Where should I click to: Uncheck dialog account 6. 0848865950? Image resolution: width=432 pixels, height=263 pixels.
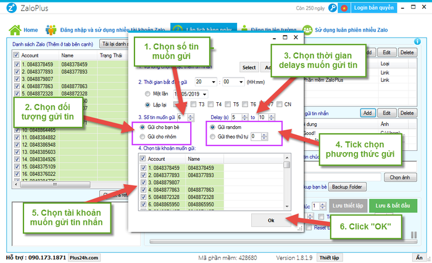143,204
